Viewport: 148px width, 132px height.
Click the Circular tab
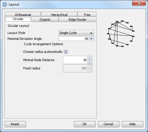pos(18,19)
